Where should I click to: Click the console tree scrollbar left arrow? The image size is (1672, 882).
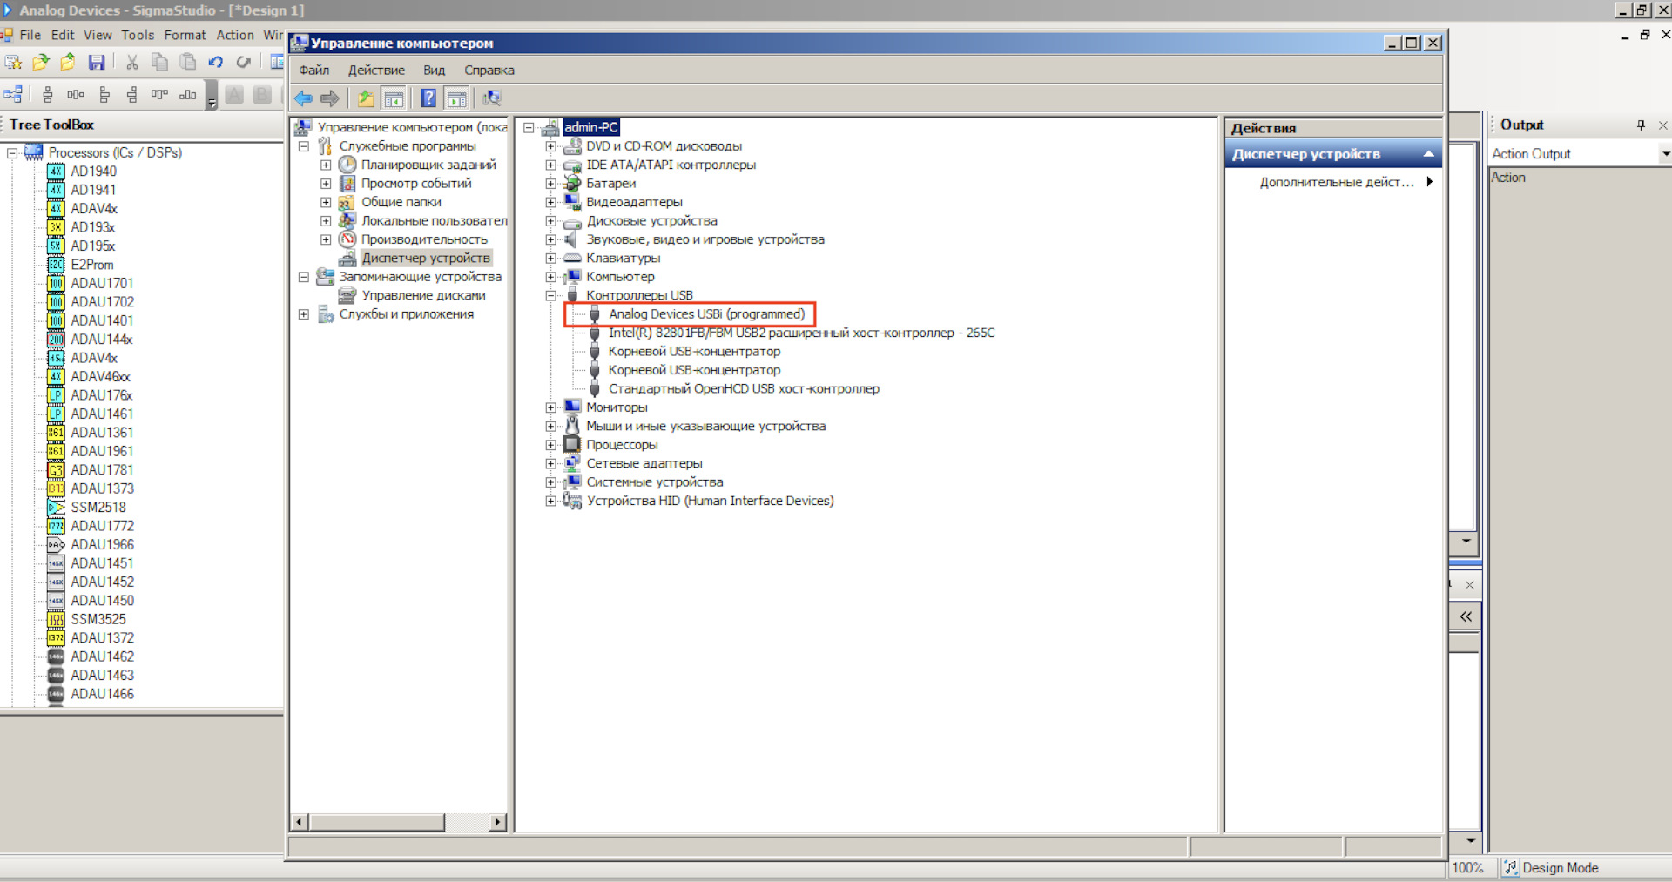pos(300,822)
